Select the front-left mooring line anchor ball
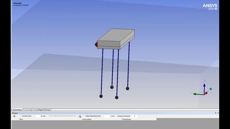Viewport: 230px width, 129px height. [101, 96]
